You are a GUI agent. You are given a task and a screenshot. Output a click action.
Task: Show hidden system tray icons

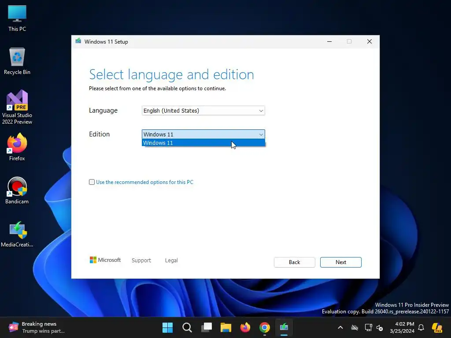(340, 327)
